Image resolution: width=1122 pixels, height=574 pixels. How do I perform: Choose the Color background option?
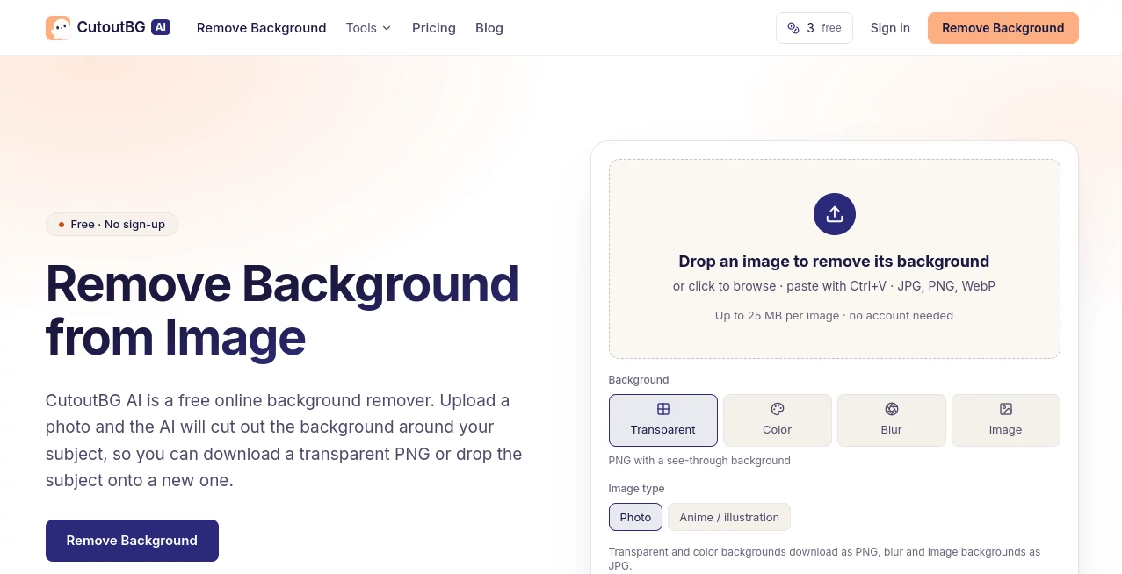tap(778, 420)
